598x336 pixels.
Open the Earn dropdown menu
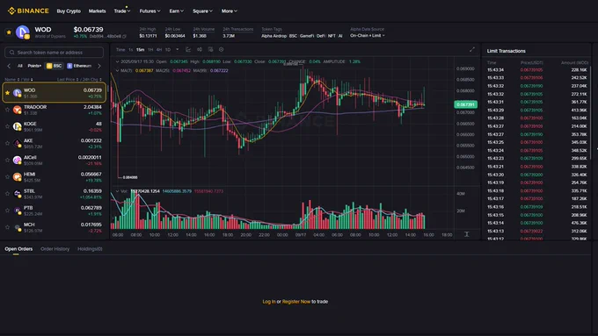(x=177, y=11)
